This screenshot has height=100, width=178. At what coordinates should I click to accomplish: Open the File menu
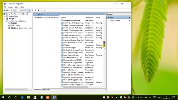pos(5,7)
